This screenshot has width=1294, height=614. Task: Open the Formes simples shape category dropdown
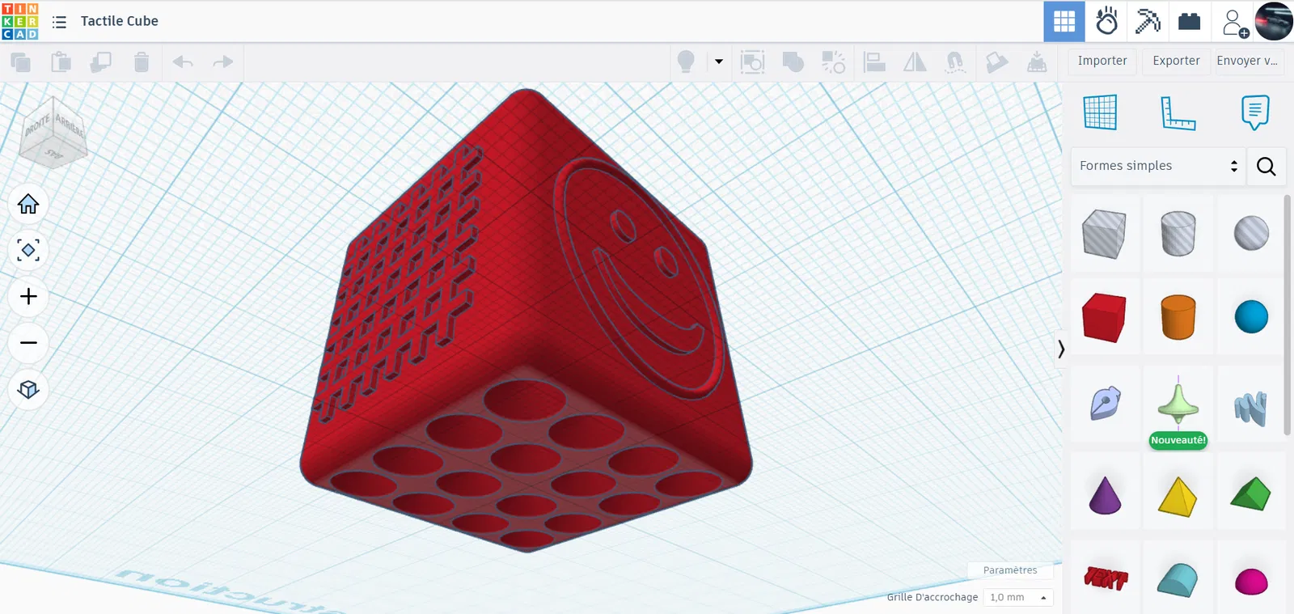point(1158,166)
